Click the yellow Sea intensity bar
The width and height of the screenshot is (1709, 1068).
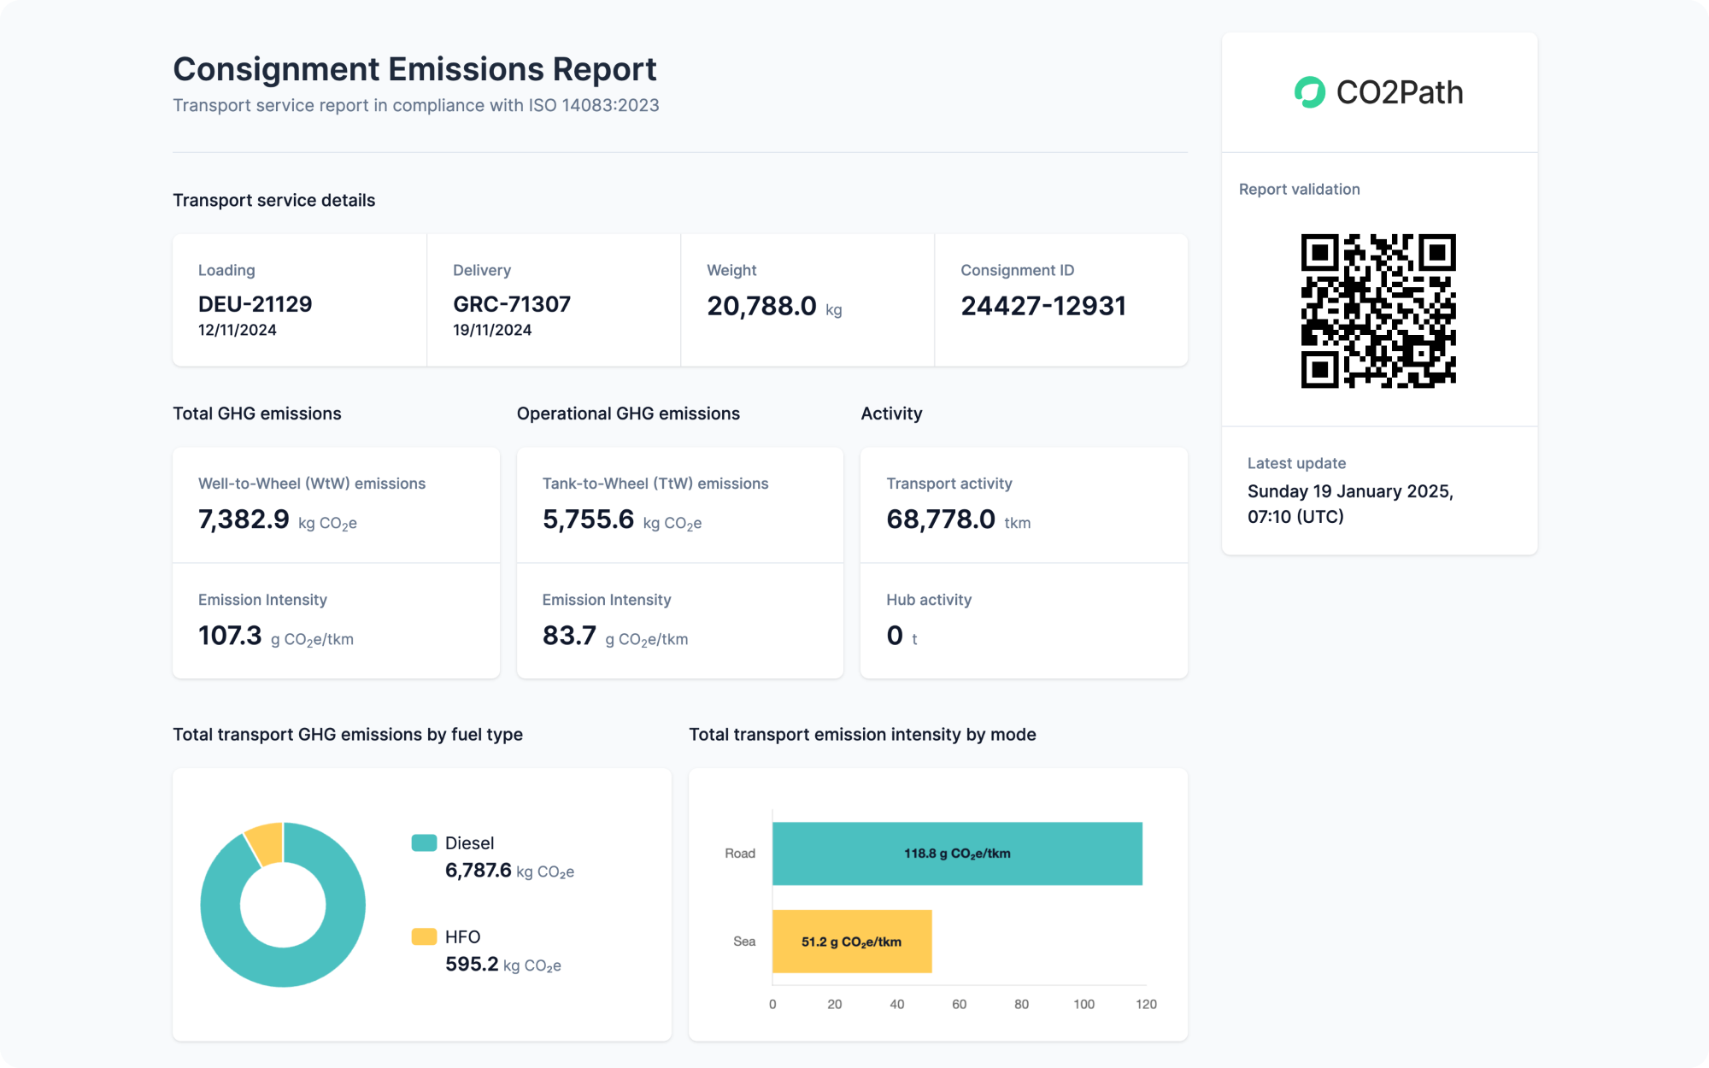[x=851, y=942]
